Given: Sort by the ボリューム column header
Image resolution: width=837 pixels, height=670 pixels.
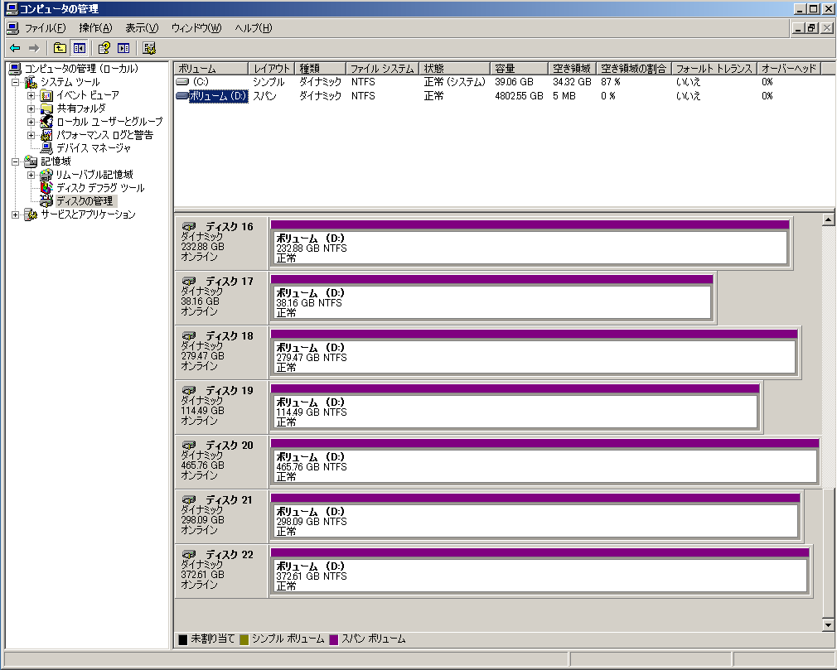Looking at the screenshot, I should click(x=211, y=68).
